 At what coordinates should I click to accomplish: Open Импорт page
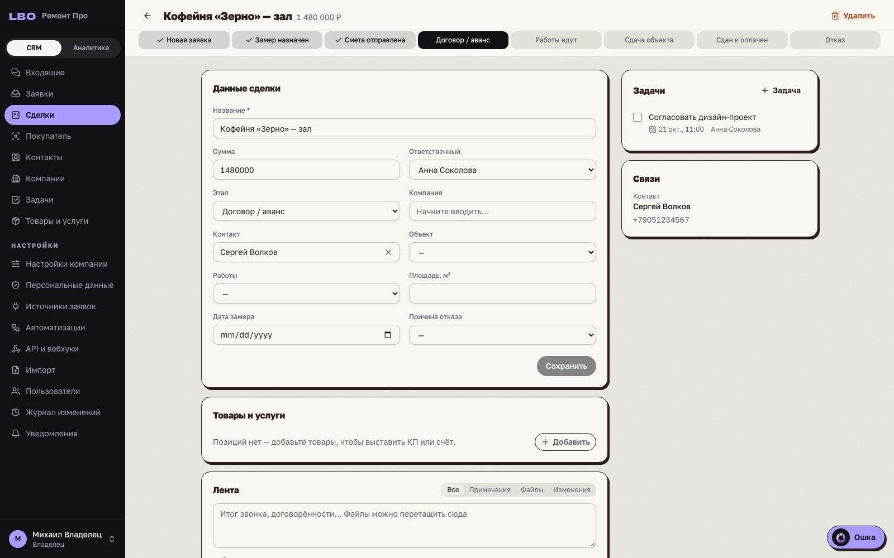[x=63, y=370]
